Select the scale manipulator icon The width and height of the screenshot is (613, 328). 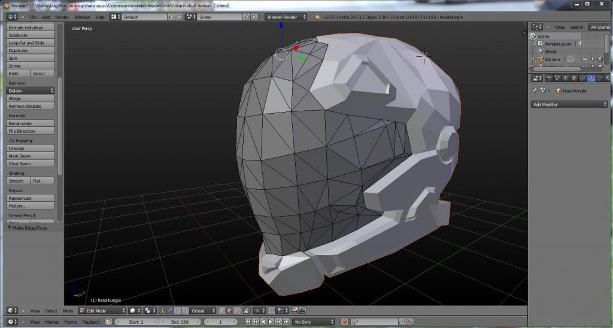[185, 311]
